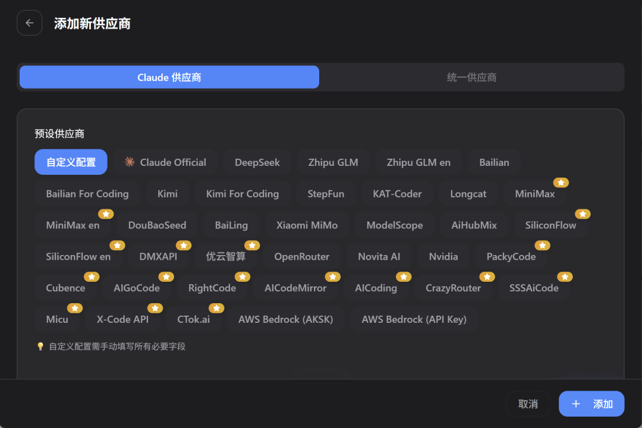Screen dimensions: 642x428
Task: Click the 添加 button to add provider
Action: coord(591,404)
